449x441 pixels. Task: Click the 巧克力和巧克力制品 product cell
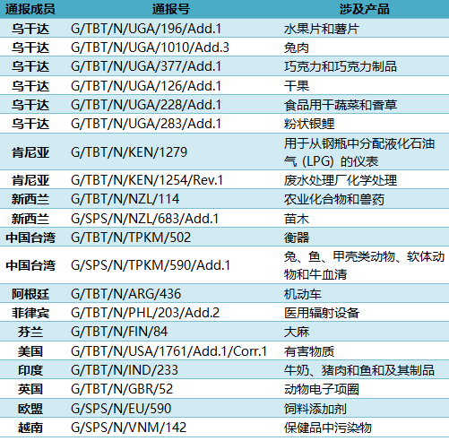tap(341, 66)
